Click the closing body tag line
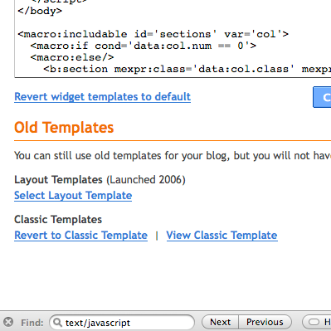The height and width of the screenshot is (331, 331). click(x=40, y=11)
